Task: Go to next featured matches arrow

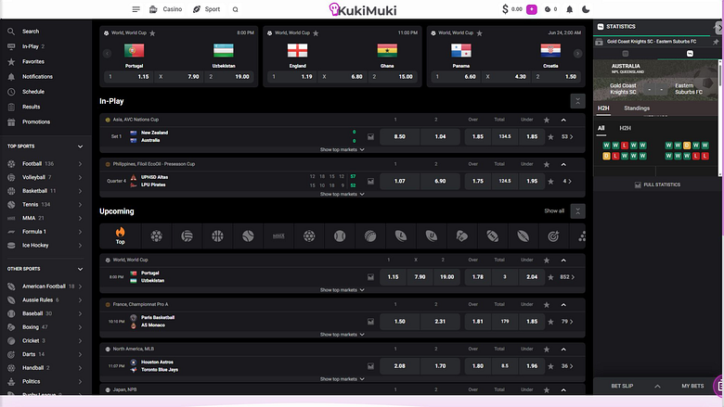Action: pos(577,54)
